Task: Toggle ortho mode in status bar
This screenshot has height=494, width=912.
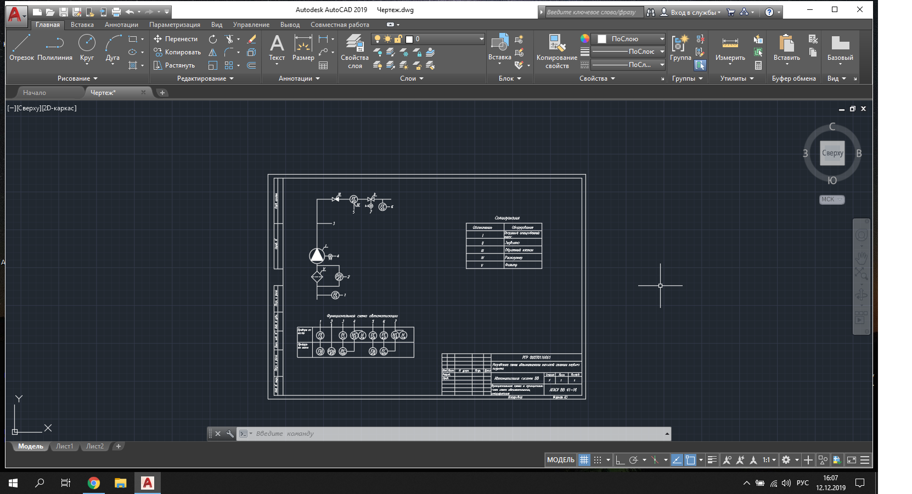Action: tap(620, 460)
